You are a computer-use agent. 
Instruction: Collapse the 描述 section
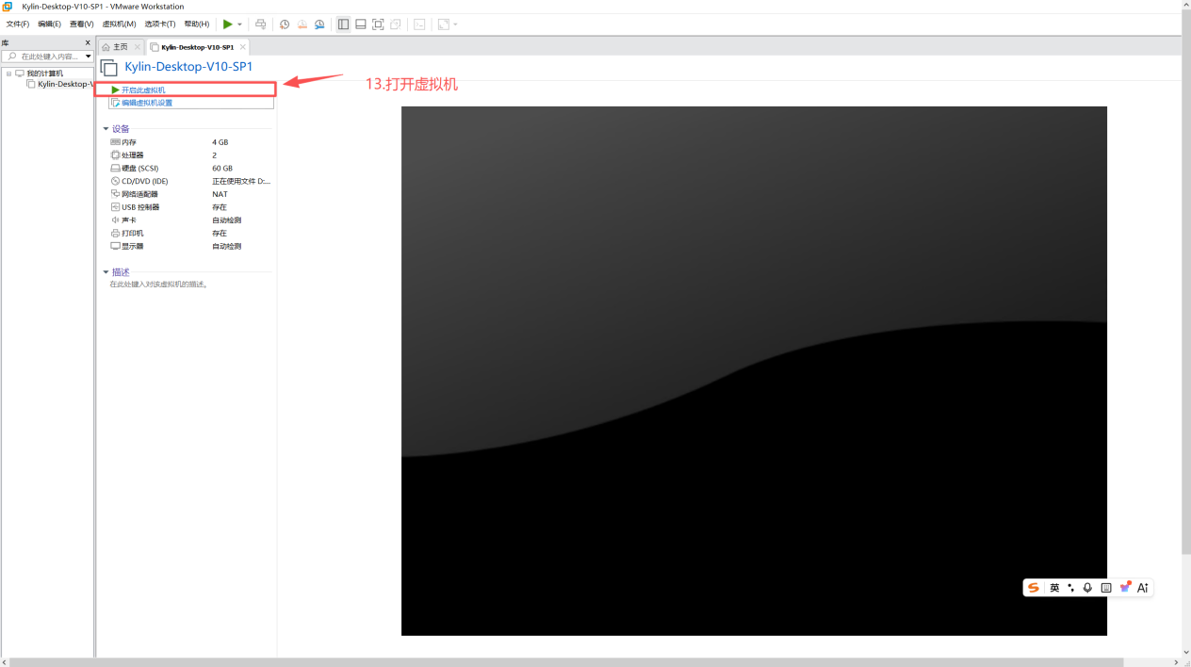[106, 272]
